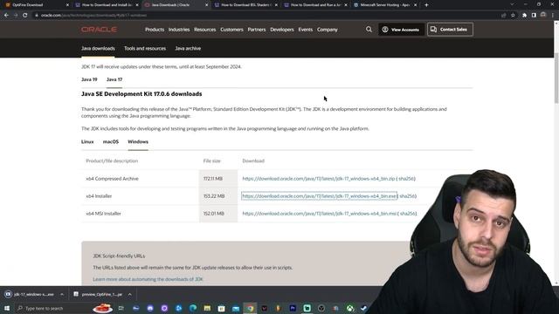The image size is (559, 314).
Task: Switch to the Linux downloads tab
Action: 87,141
